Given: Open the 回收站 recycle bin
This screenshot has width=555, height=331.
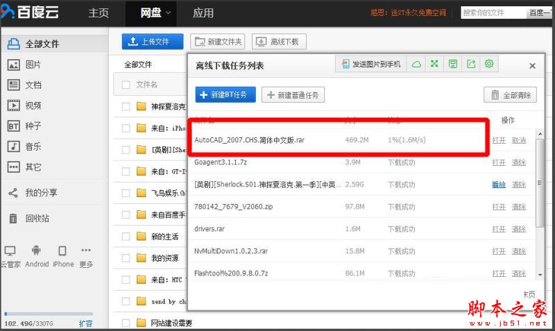Looking at the screenshot, I should (28, 218).
